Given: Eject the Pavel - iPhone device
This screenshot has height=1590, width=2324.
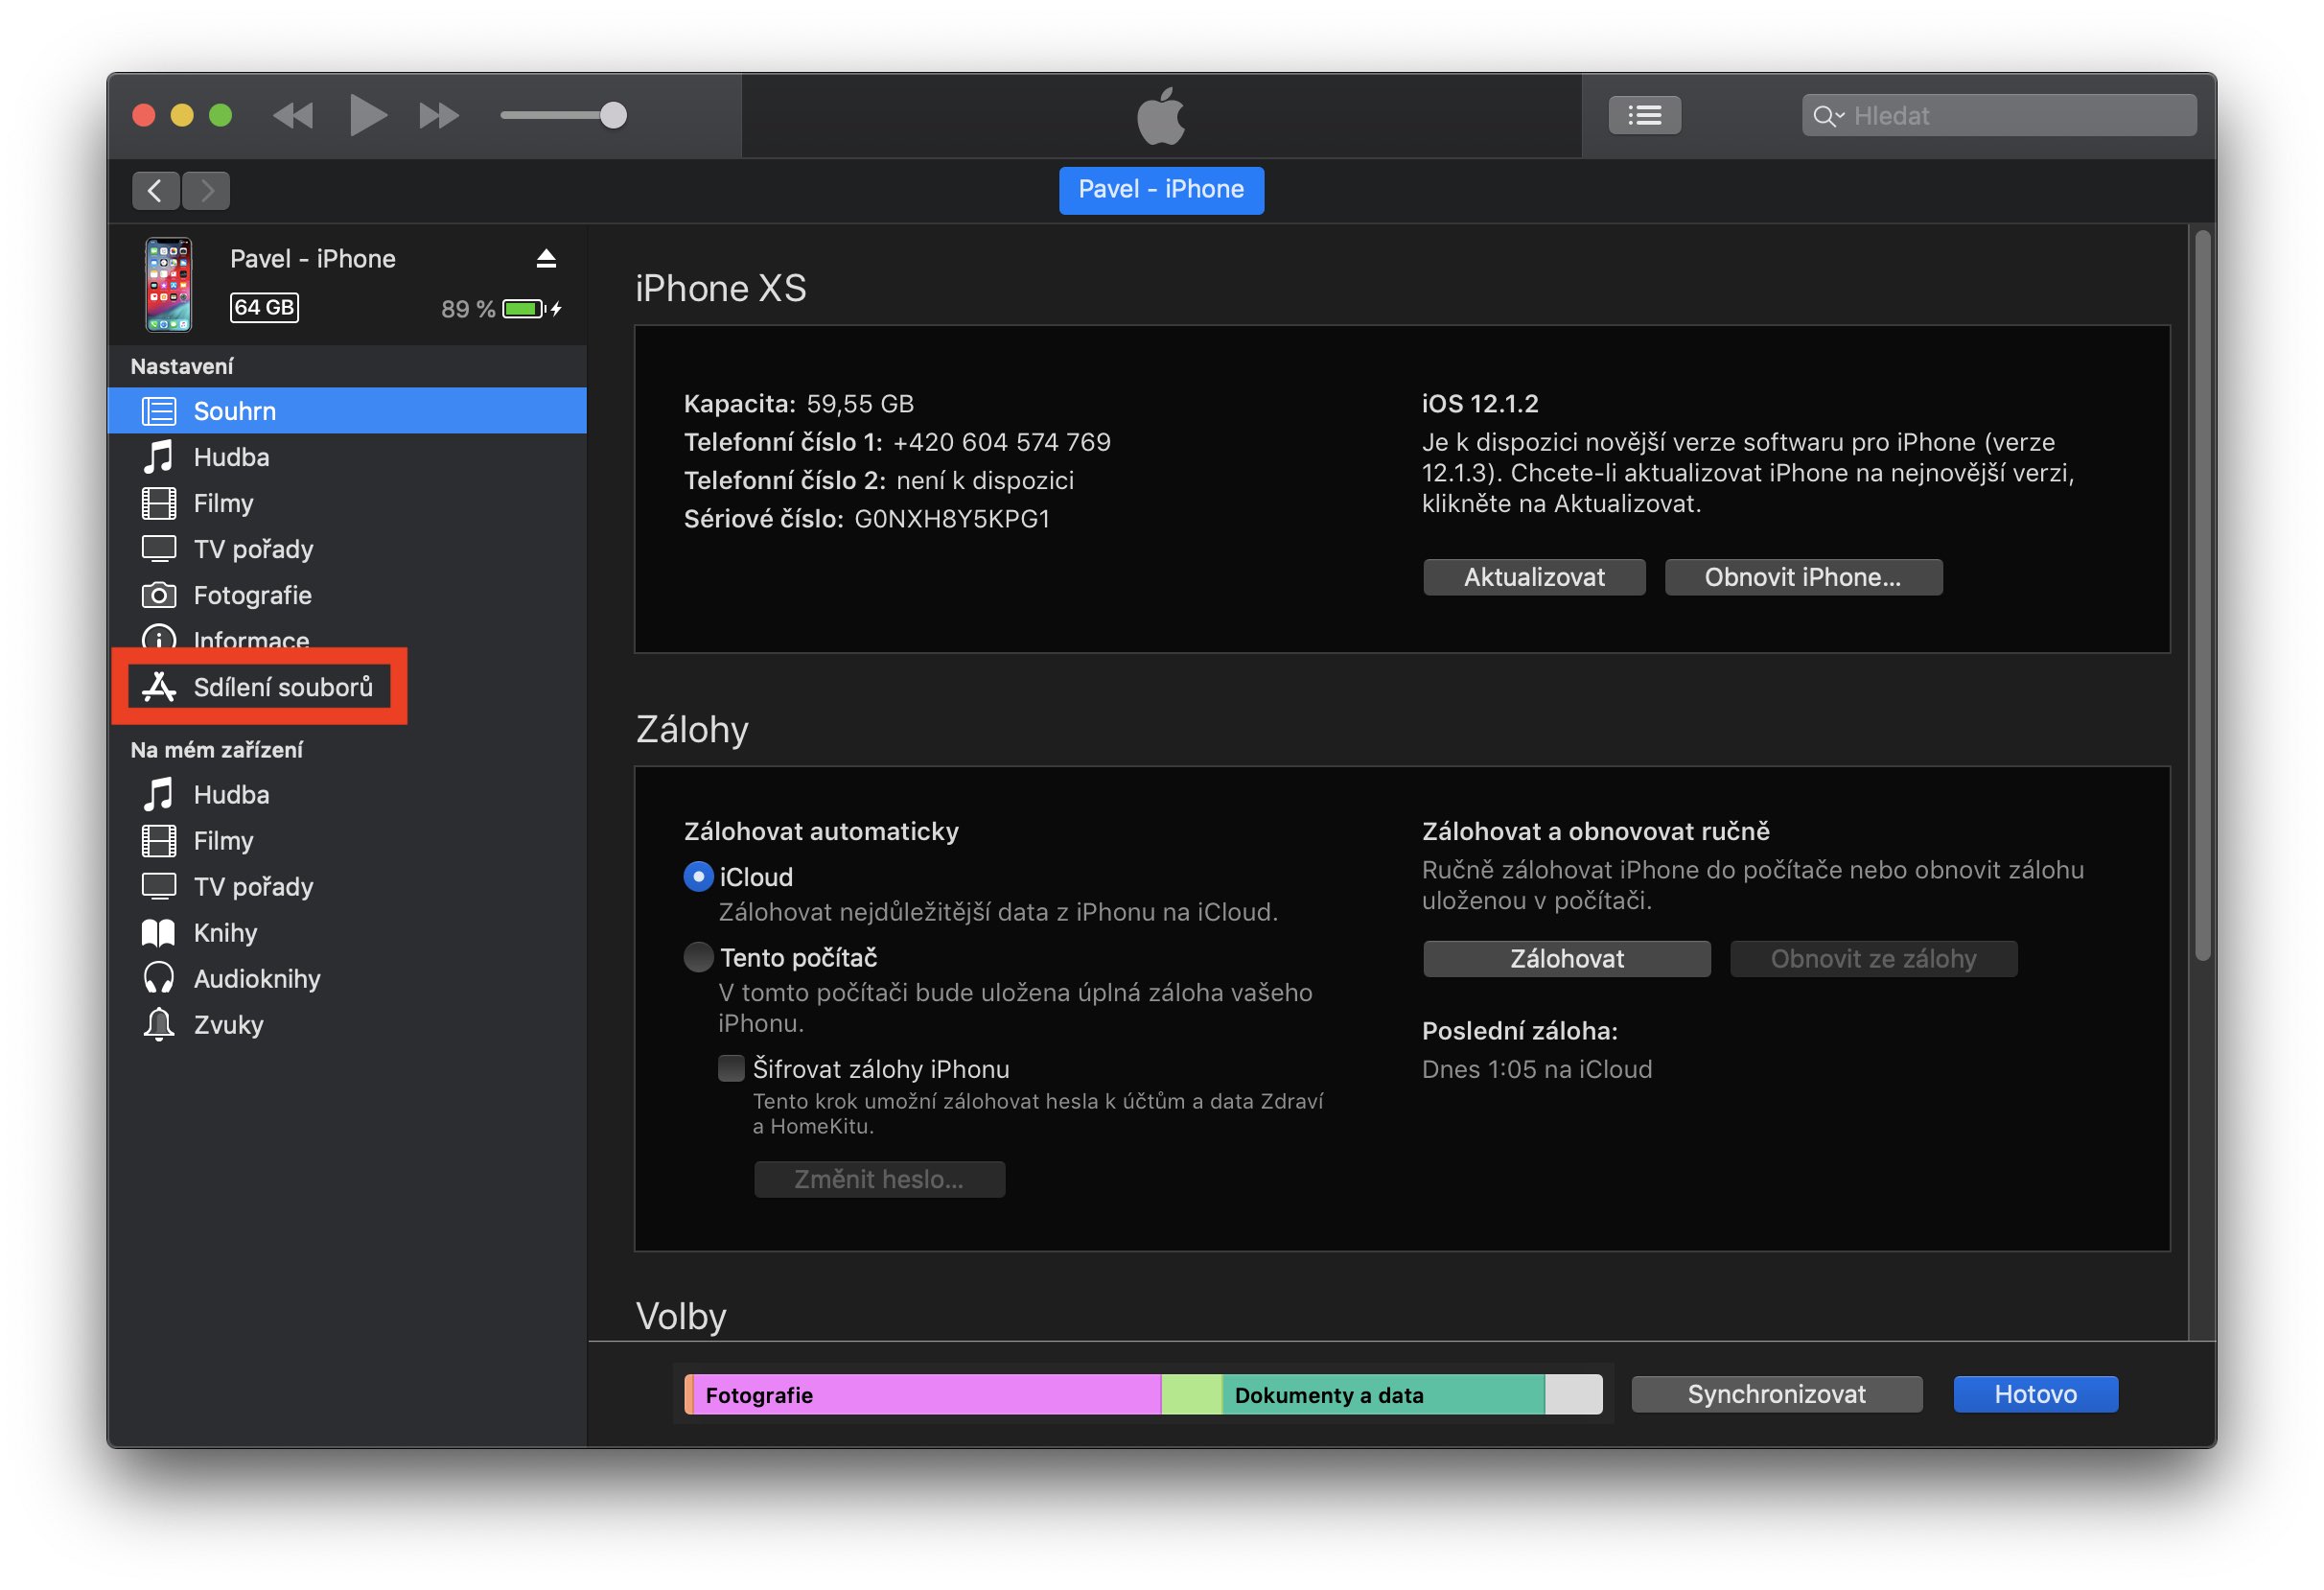Looking at the screenshot, I should click(546, 259).
